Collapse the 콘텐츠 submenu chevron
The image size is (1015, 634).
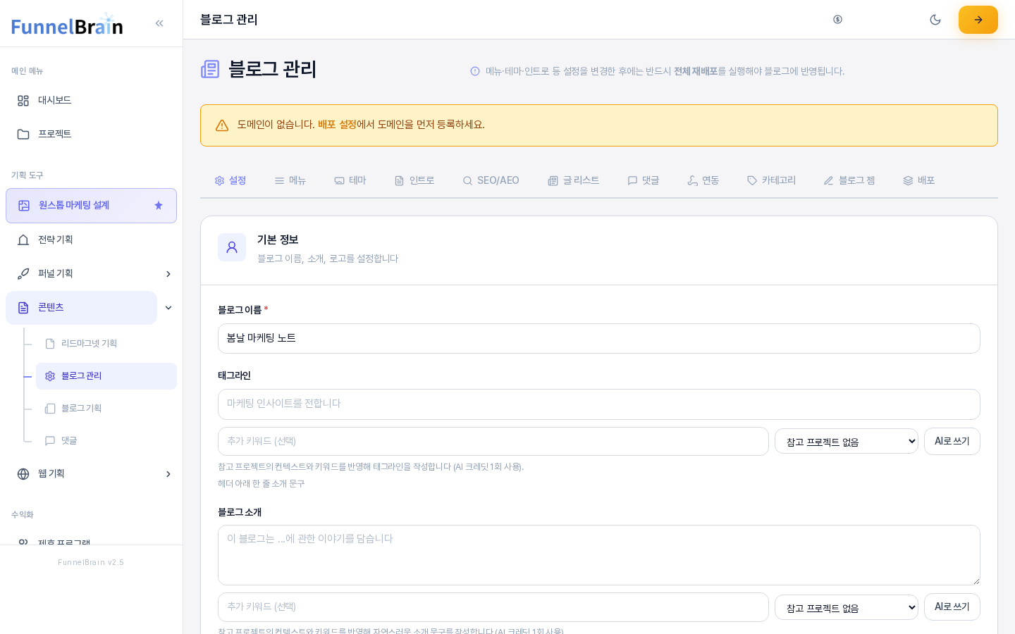pos(168,308)
